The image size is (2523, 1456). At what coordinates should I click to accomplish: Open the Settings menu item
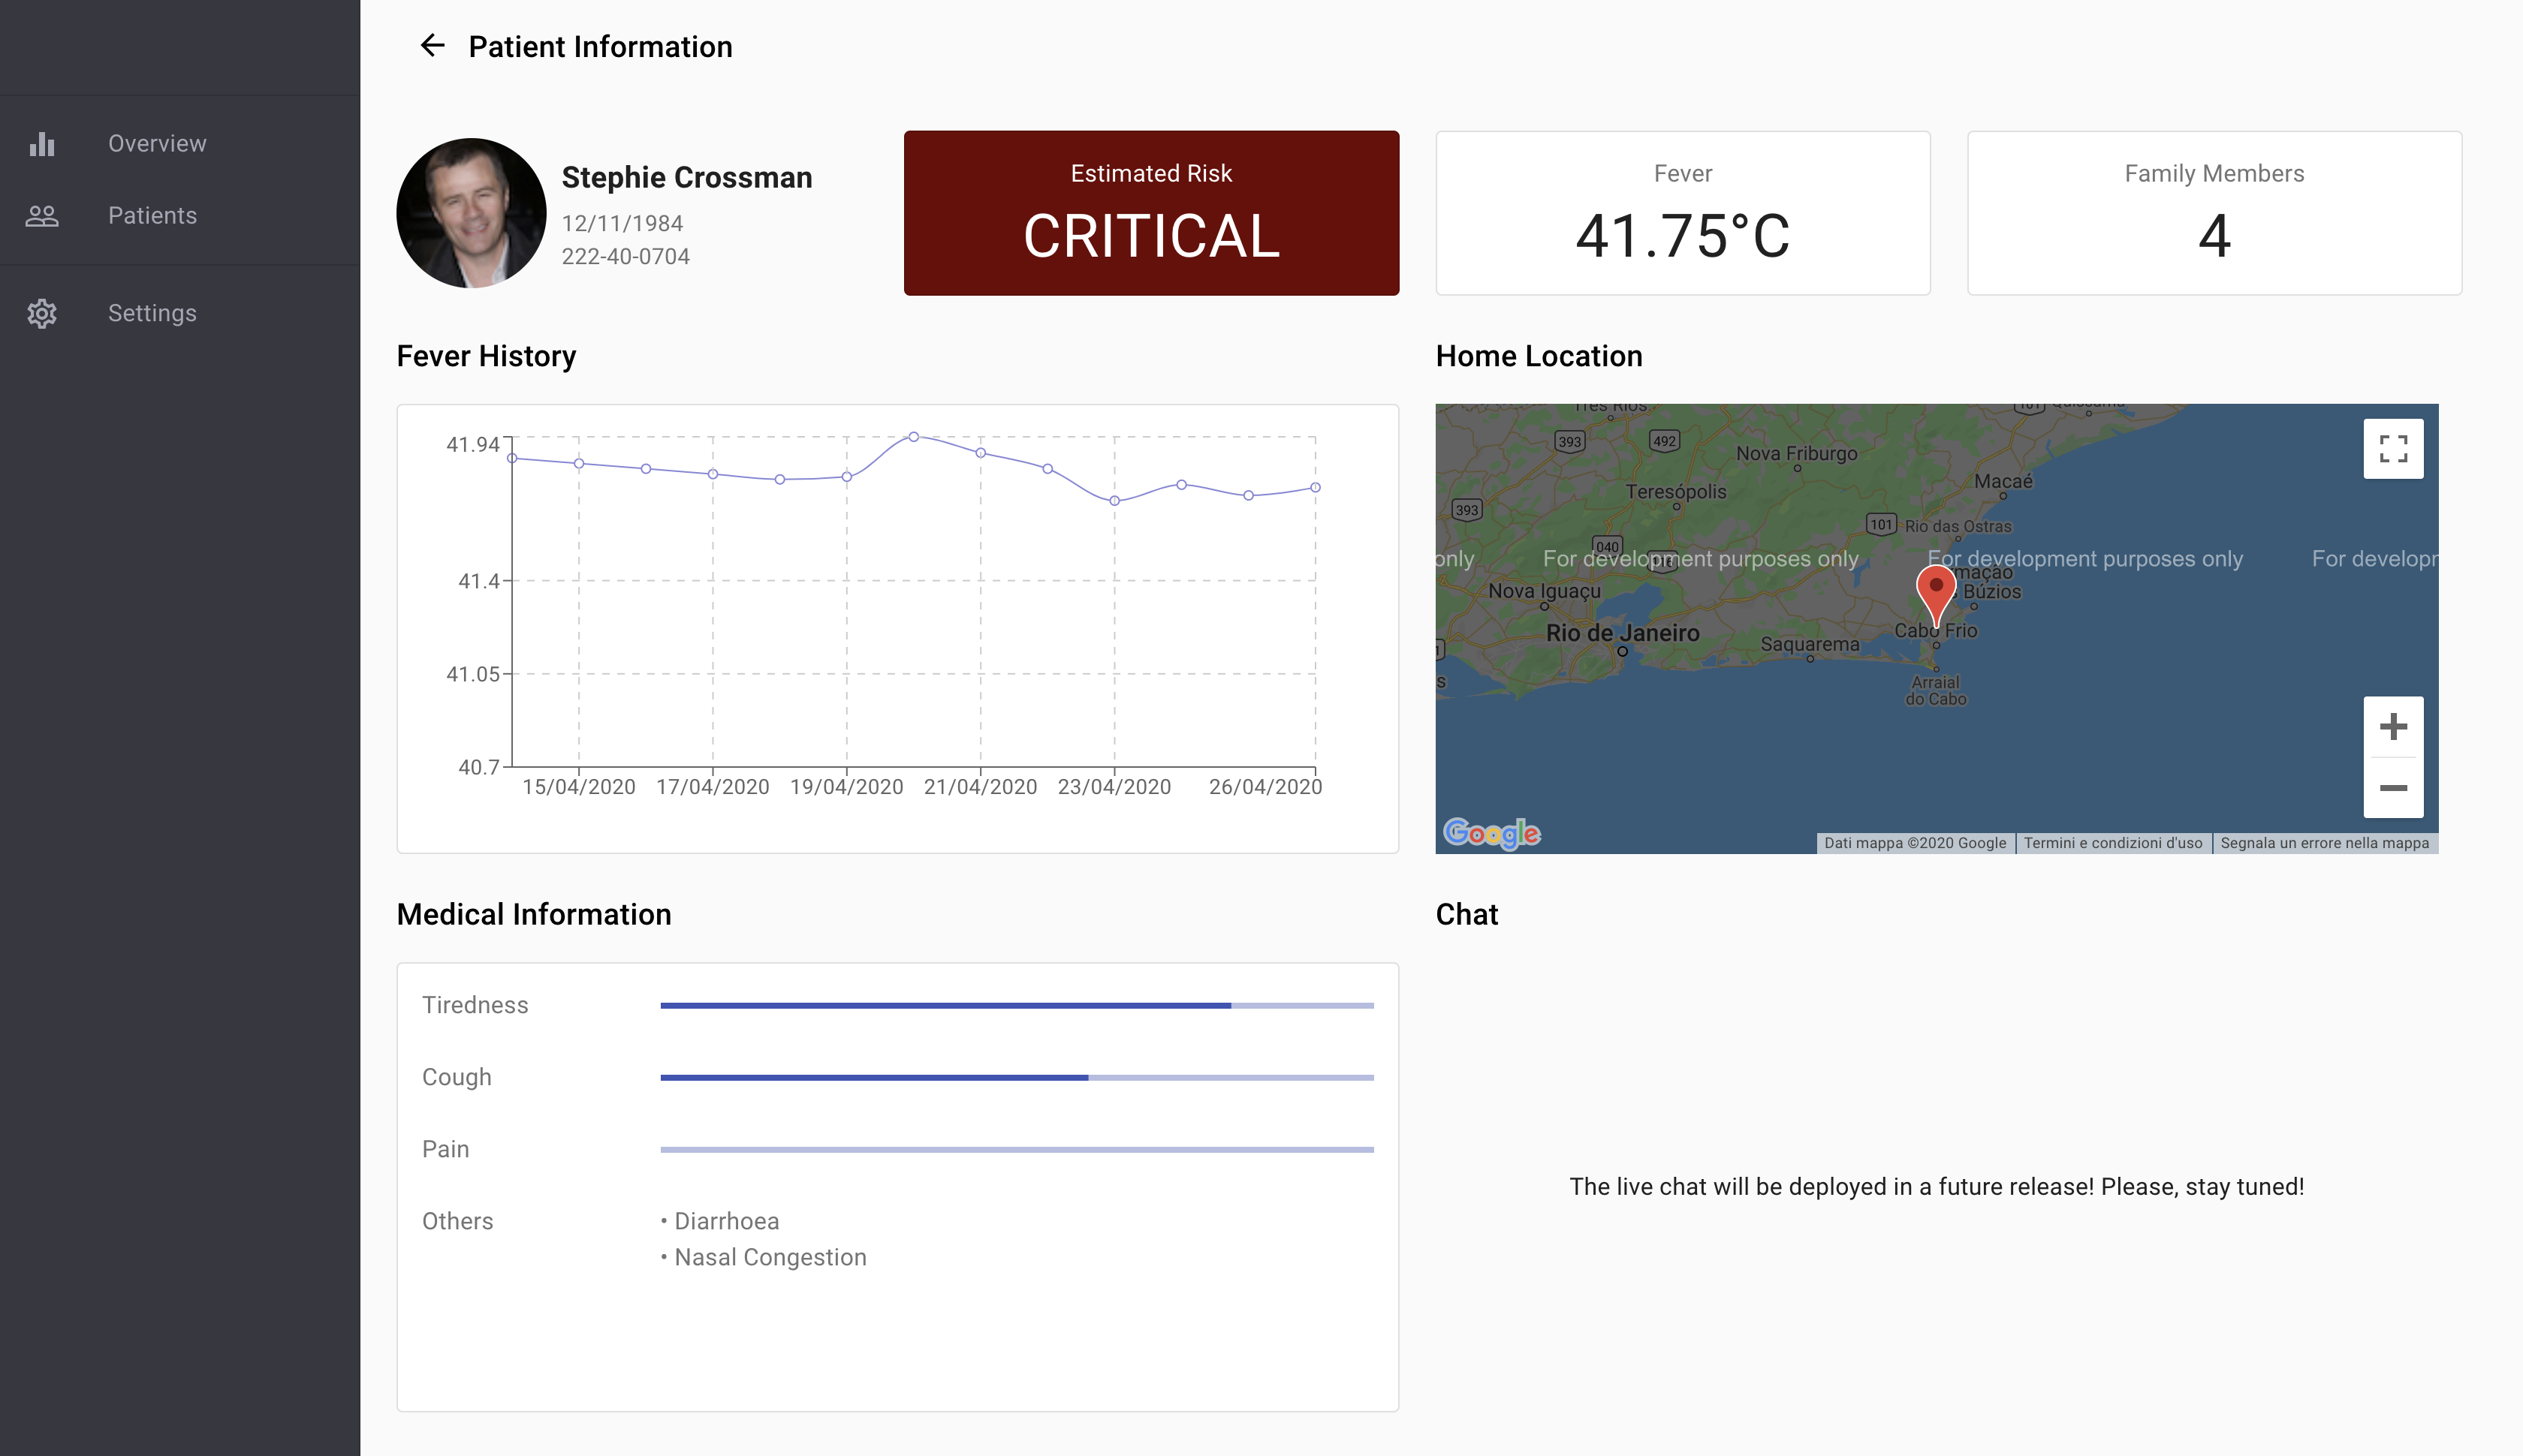(x=152, y=314)
